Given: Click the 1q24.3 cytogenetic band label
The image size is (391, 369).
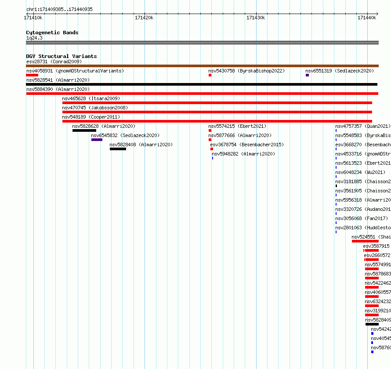Looking at the screenshot, I should [34, 38].
